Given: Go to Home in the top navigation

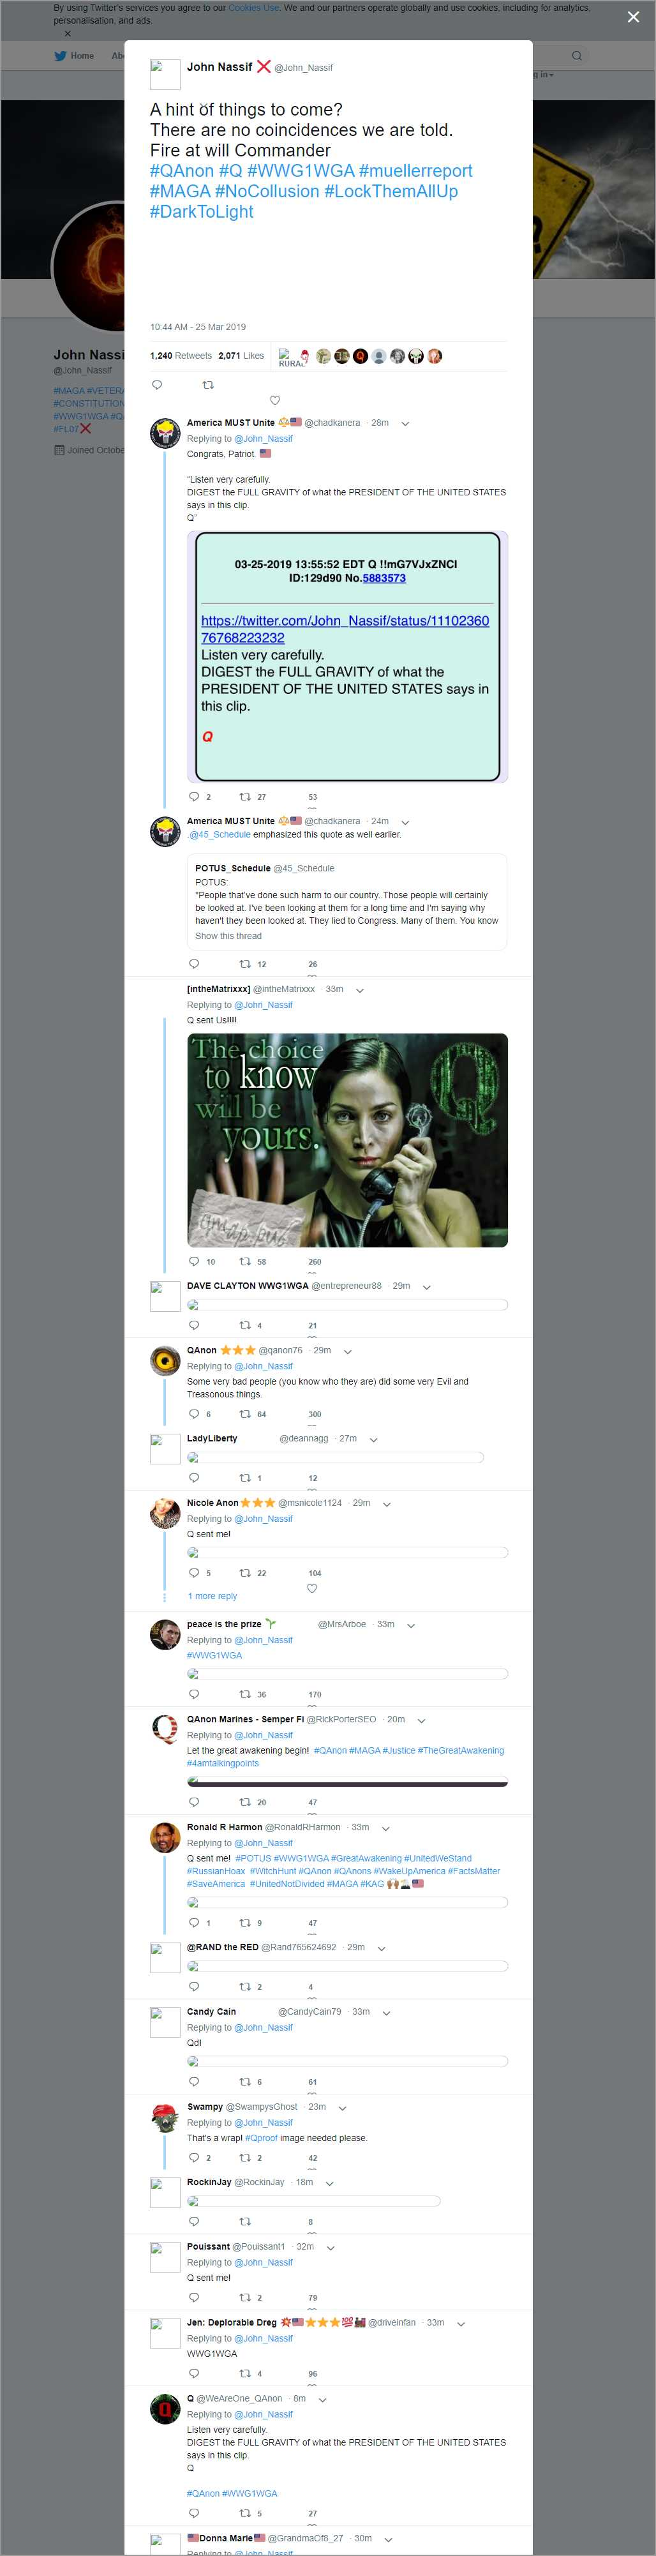Looking at the screenshot, I should tap(75, 56).
